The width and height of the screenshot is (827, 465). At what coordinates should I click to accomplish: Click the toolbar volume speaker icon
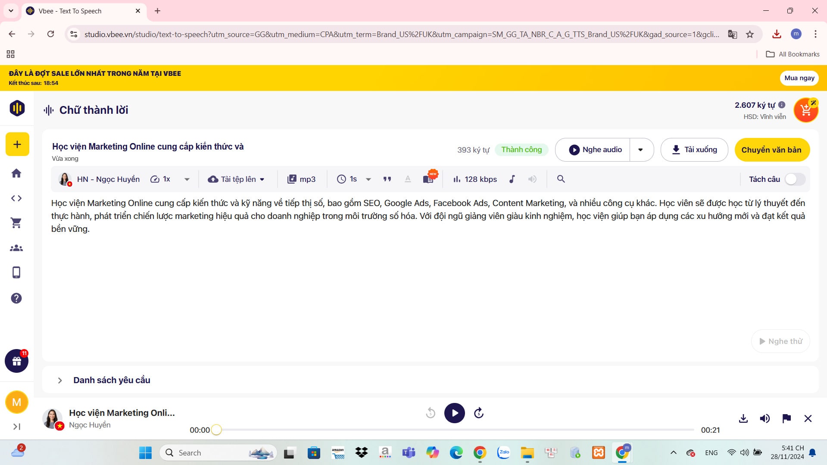(x=533, y=179)
